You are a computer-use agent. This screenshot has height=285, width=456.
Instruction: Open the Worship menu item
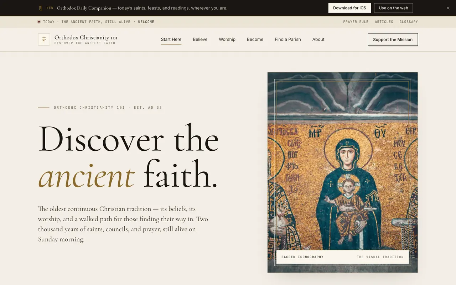[227, 40]
